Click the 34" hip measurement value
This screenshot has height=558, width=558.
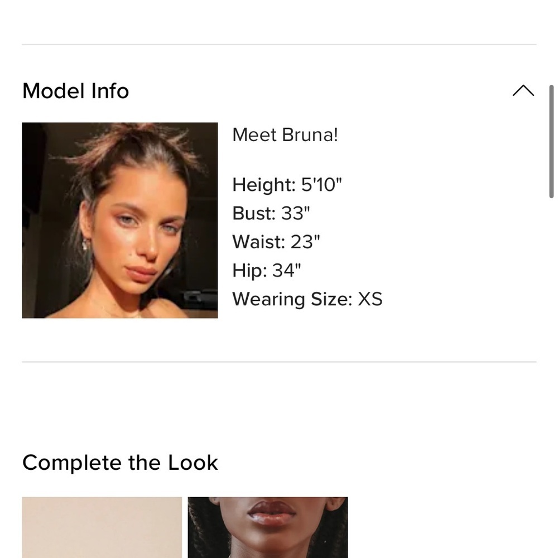click(x=286, y=271)
